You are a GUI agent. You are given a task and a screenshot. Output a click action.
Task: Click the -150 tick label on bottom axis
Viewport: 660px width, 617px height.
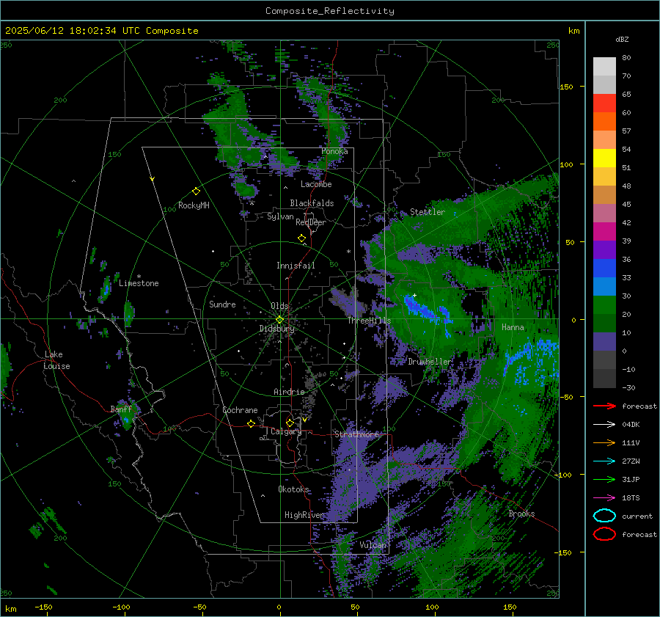[x=43, y=607]
